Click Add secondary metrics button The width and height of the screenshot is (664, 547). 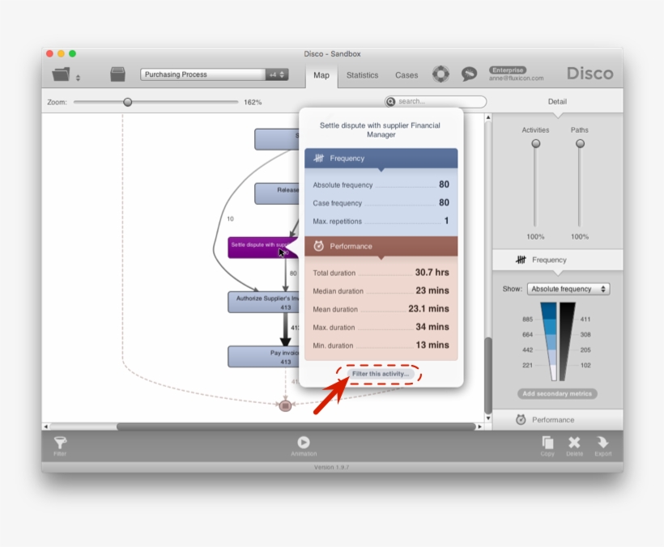(x=557, y=394)
